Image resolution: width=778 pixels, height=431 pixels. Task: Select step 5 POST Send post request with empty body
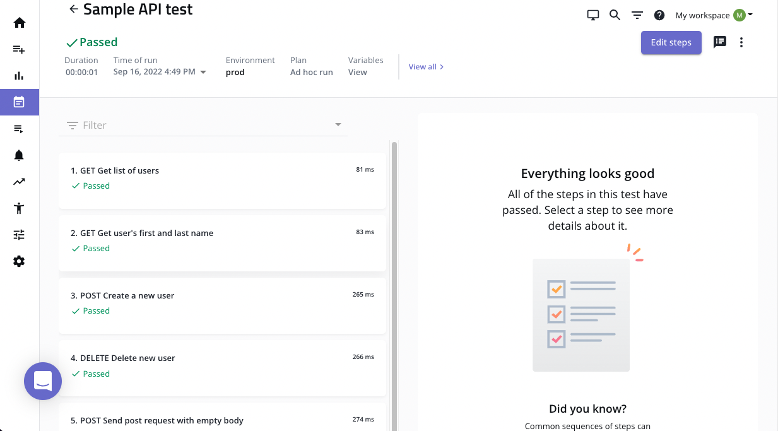coord(222,416)
